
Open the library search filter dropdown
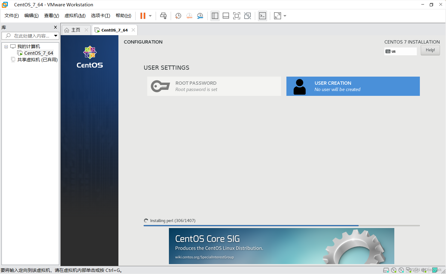(56, 36)
